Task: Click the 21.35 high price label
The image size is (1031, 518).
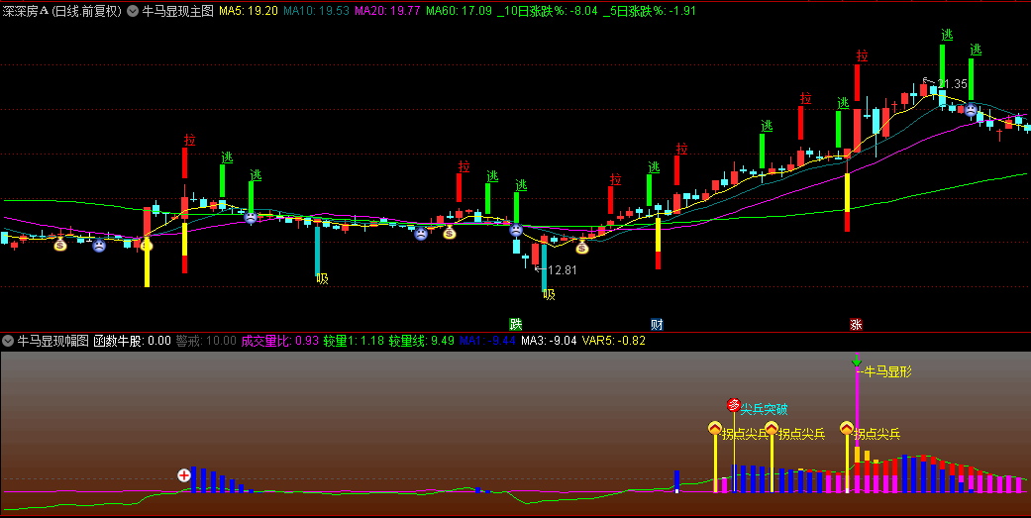Action: coord(952,83)
